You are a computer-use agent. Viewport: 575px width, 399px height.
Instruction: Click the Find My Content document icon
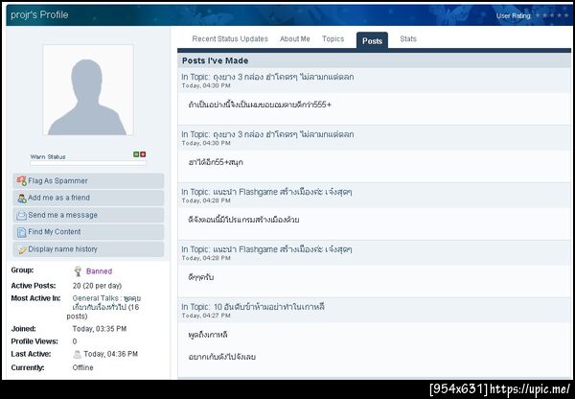coord(22,232)
